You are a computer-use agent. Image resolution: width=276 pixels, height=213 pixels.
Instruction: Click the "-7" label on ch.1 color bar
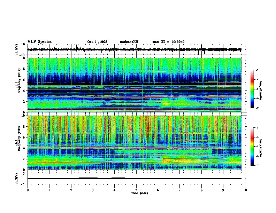257,108
